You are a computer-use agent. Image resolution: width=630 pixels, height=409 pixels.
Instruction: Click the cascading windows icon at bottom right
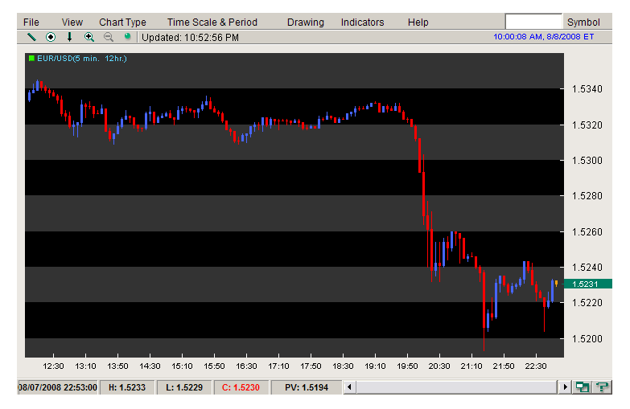tap(582, 387)
